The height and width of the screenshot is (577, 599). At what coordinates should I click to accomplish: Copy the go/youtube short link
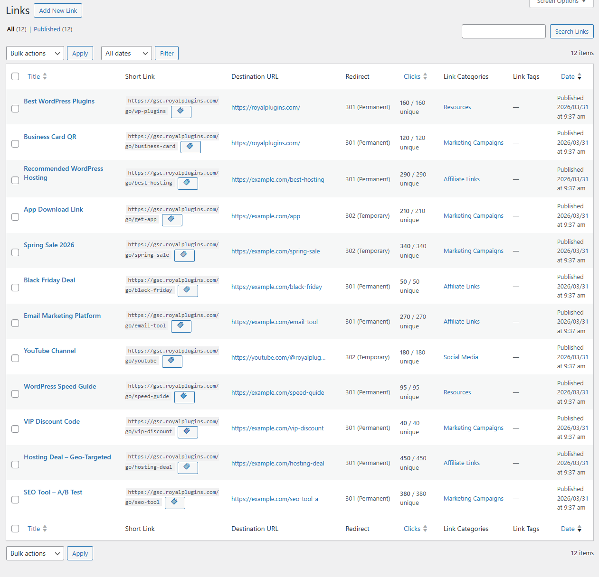coord(172,361)
